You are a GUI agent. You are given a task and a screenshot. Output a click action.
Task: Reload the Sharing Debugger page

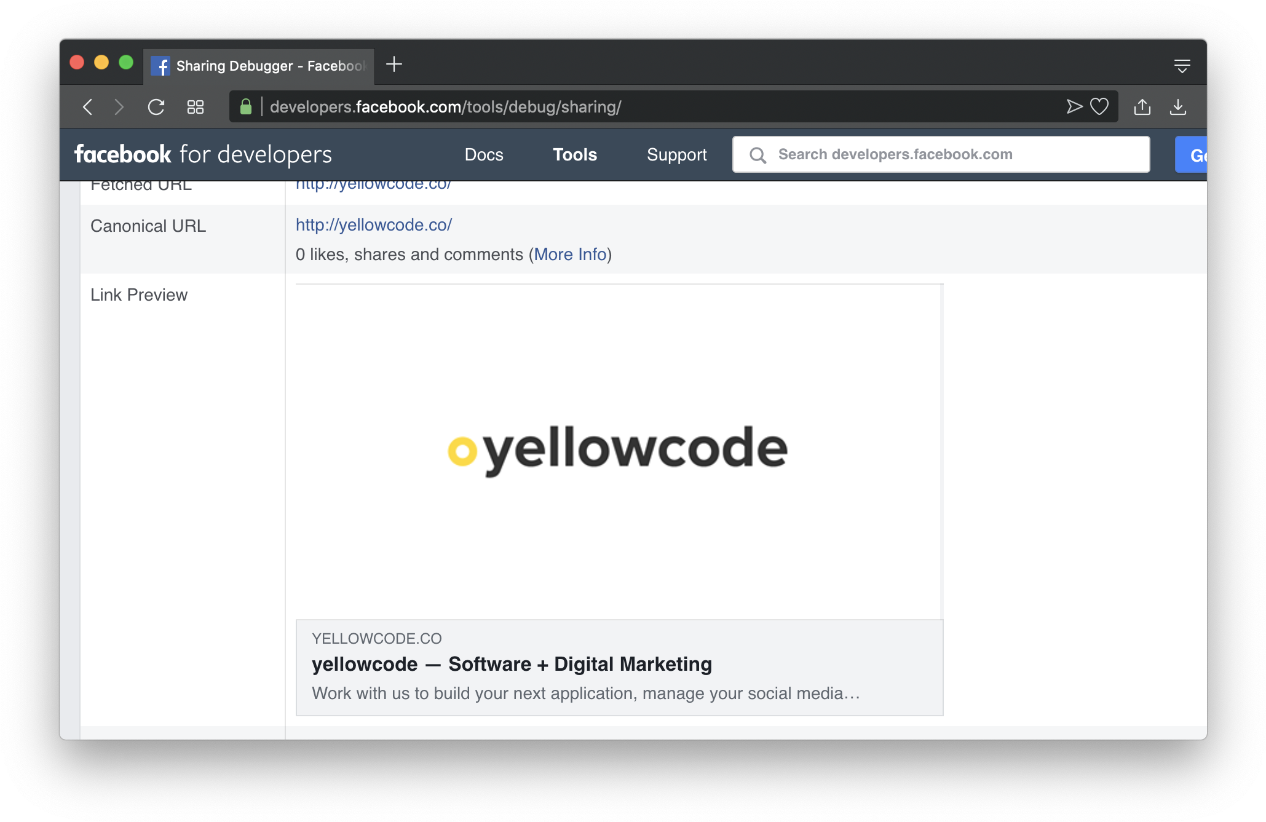pos(156,107)
